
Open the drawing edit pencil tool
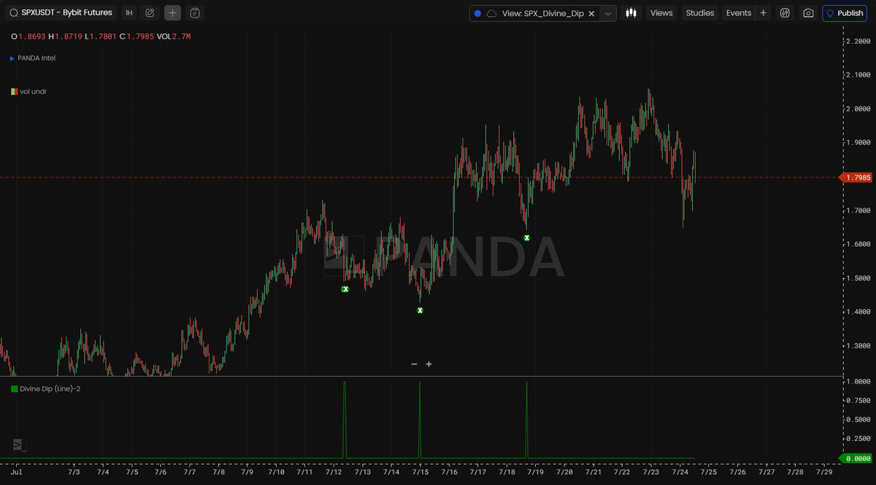[x=150, y=12]
